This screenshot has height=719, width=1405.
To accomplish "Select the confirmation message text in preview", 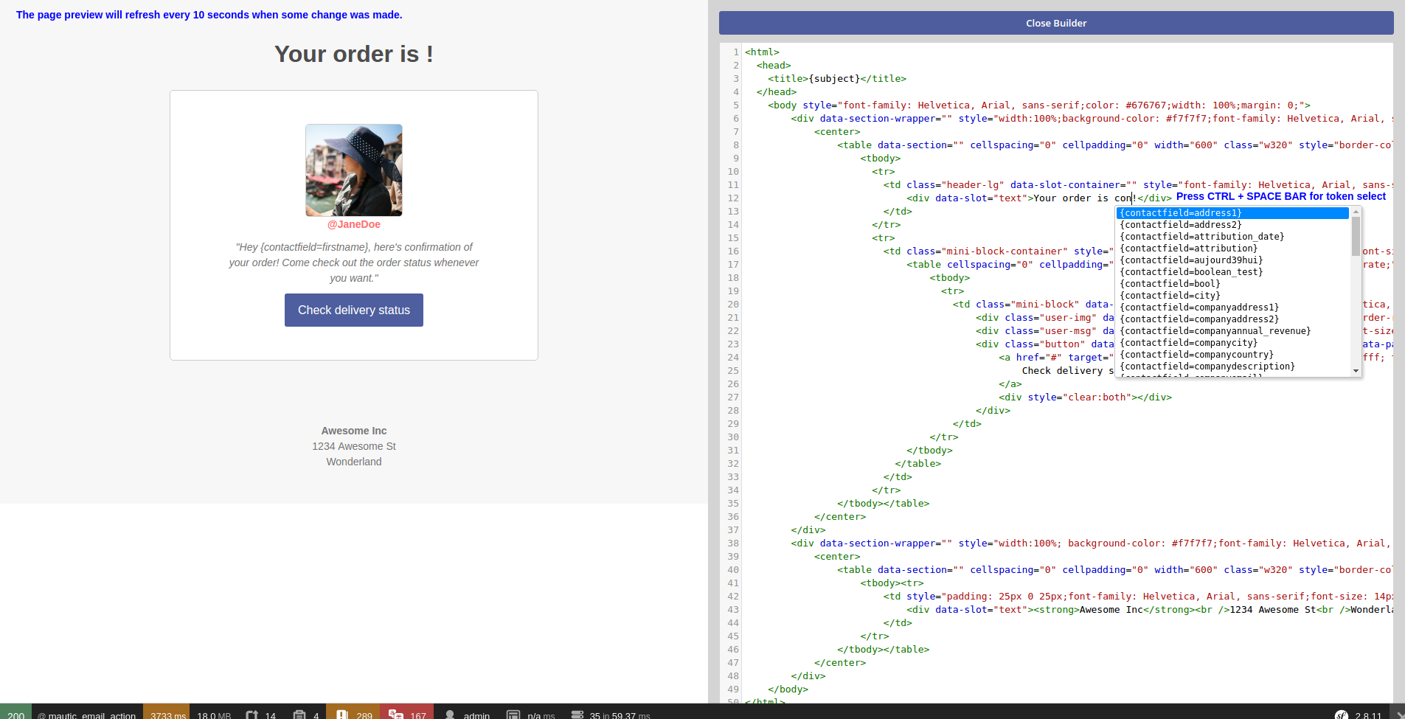I will click(354, 263).
